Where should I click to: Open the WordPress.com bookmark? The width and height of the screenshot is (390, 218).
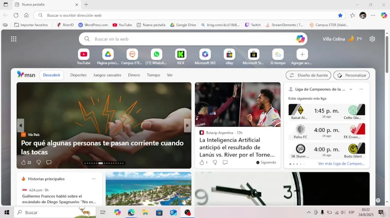click(93, 25)
